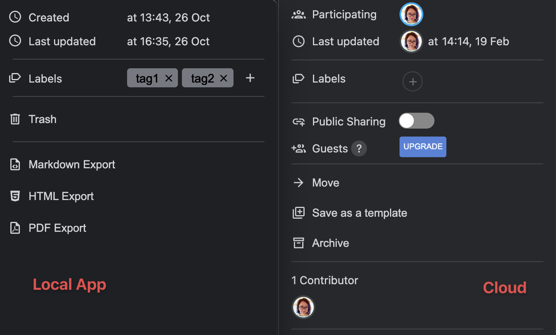The width and height of the screenshot is (556, 335).
Task: Click the Move arrow icon
Action: (x=298, y=183)
